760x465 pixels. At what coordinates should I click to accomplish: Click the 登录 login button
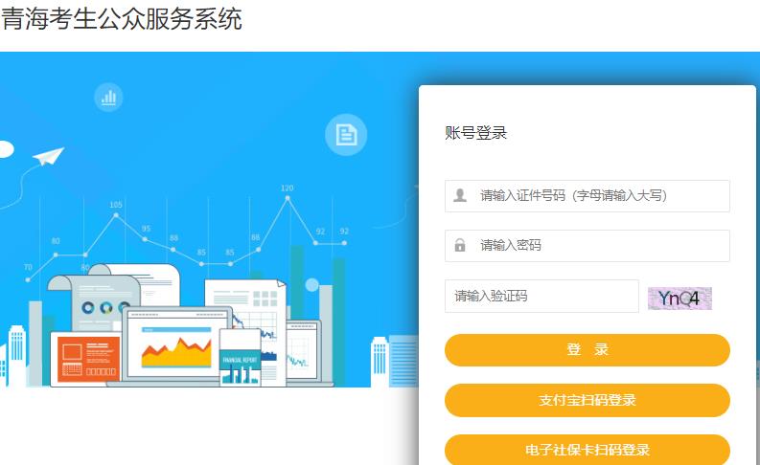click(587, 350)
